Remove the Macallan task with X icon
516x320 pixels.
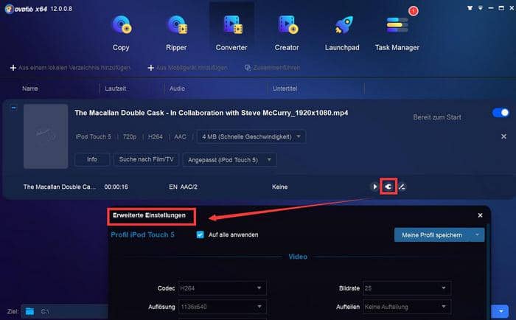click(x=503, y=136)
